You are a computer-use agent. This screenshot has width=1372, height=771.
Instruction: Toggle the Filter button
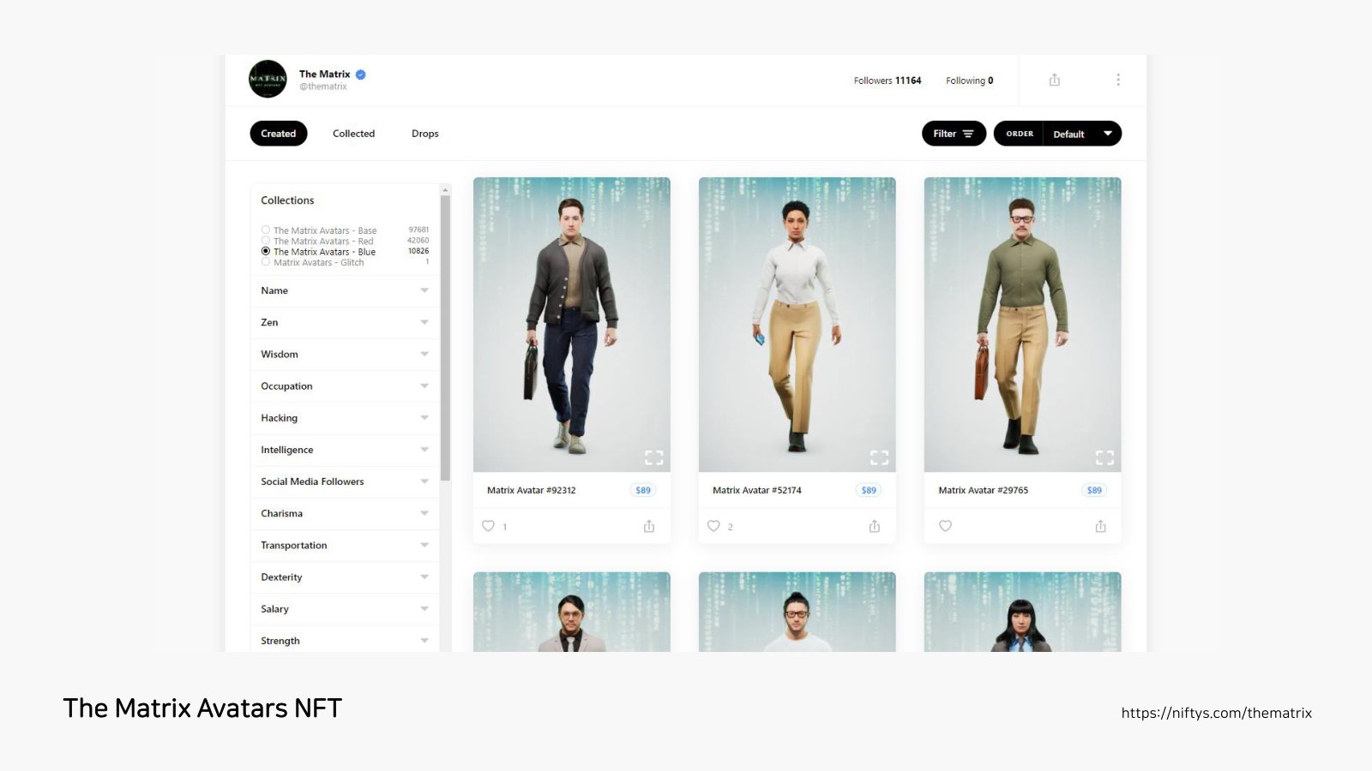954,134
